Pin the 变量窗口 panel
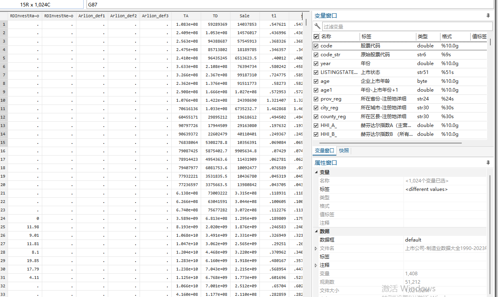The image size is (498, 297). click(488, 16)
